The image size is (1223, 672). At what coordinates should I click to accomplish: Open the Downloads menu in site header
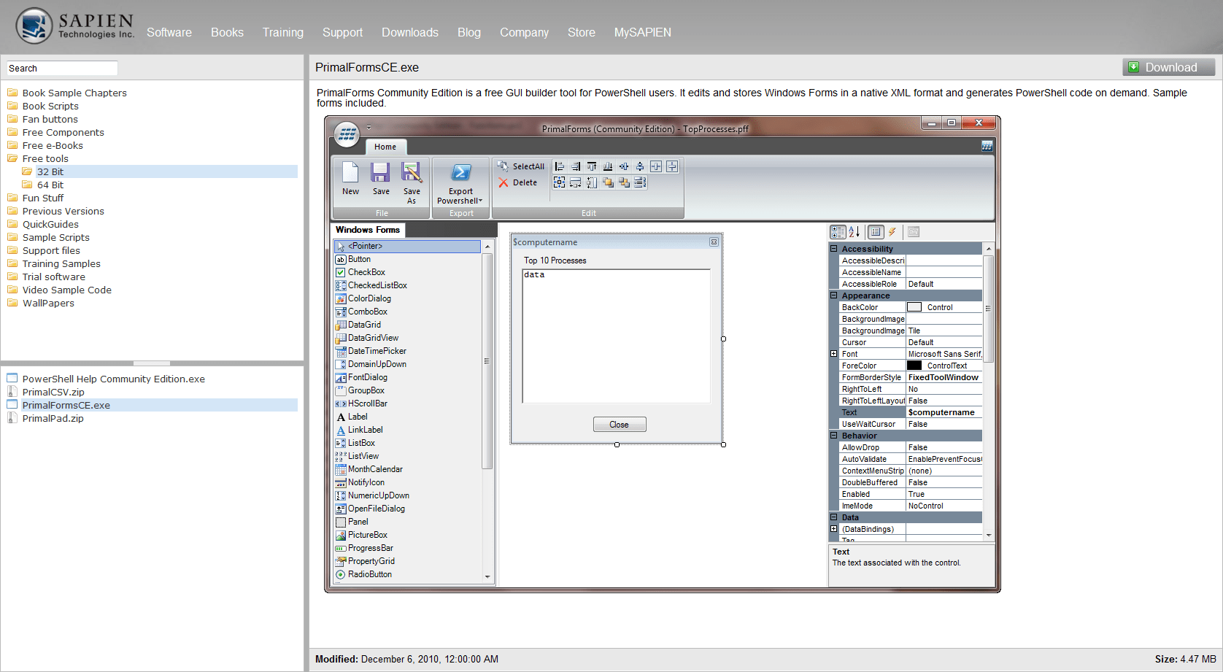[x=410, y=32]
